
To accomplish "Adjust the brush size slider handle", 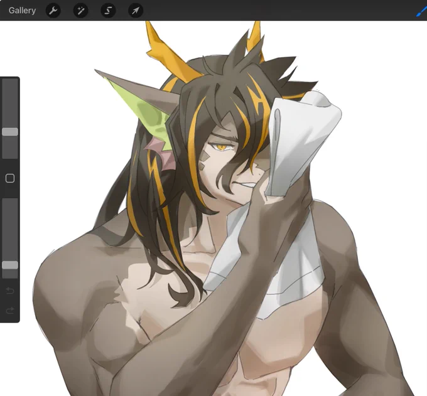I will (x=10, y=132).
